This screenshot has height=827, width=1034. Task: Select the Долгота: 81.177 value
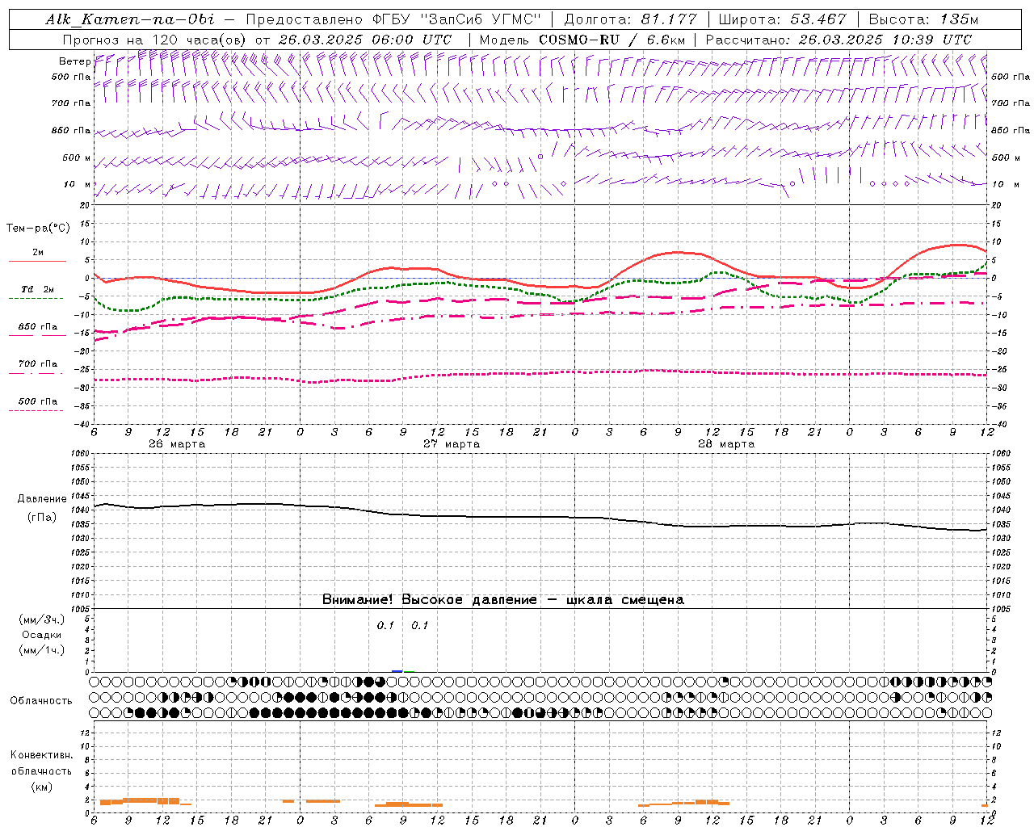click(630, 19)
